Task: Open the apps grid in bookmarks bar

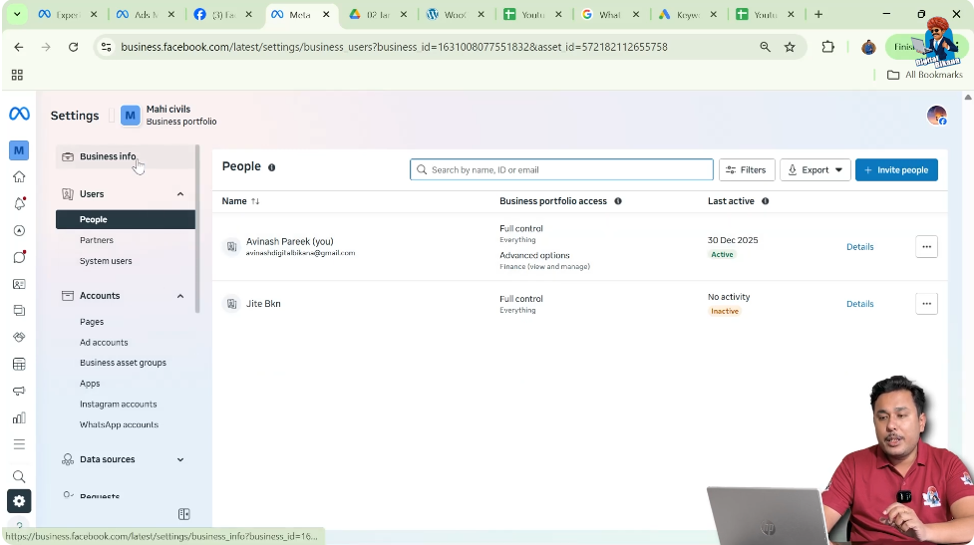Action: click(x=17, y=75)
